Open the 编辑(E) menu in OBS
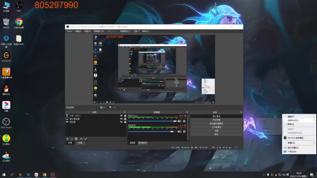The width and height of the screenshot is (317, 178). pos(78,31)
